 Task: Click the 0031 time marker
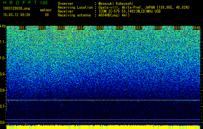[22, 28]
